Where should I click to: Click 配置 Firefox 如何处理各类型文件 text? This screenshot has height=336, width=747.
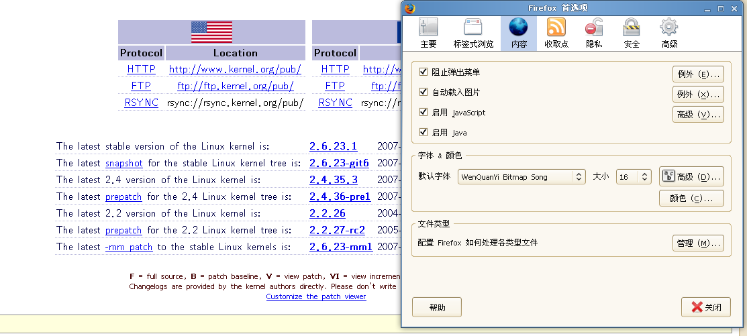[x=477, y=243]
